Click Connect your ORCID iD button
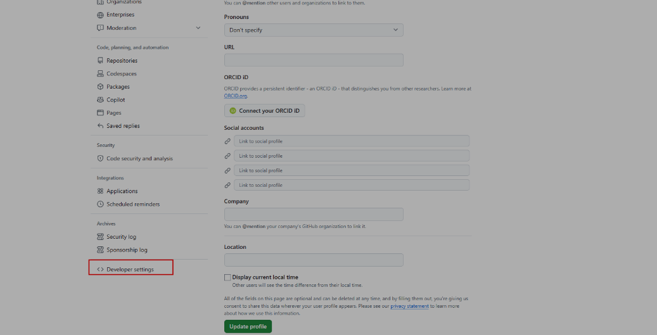657x335 pixels. pos(264,111)
